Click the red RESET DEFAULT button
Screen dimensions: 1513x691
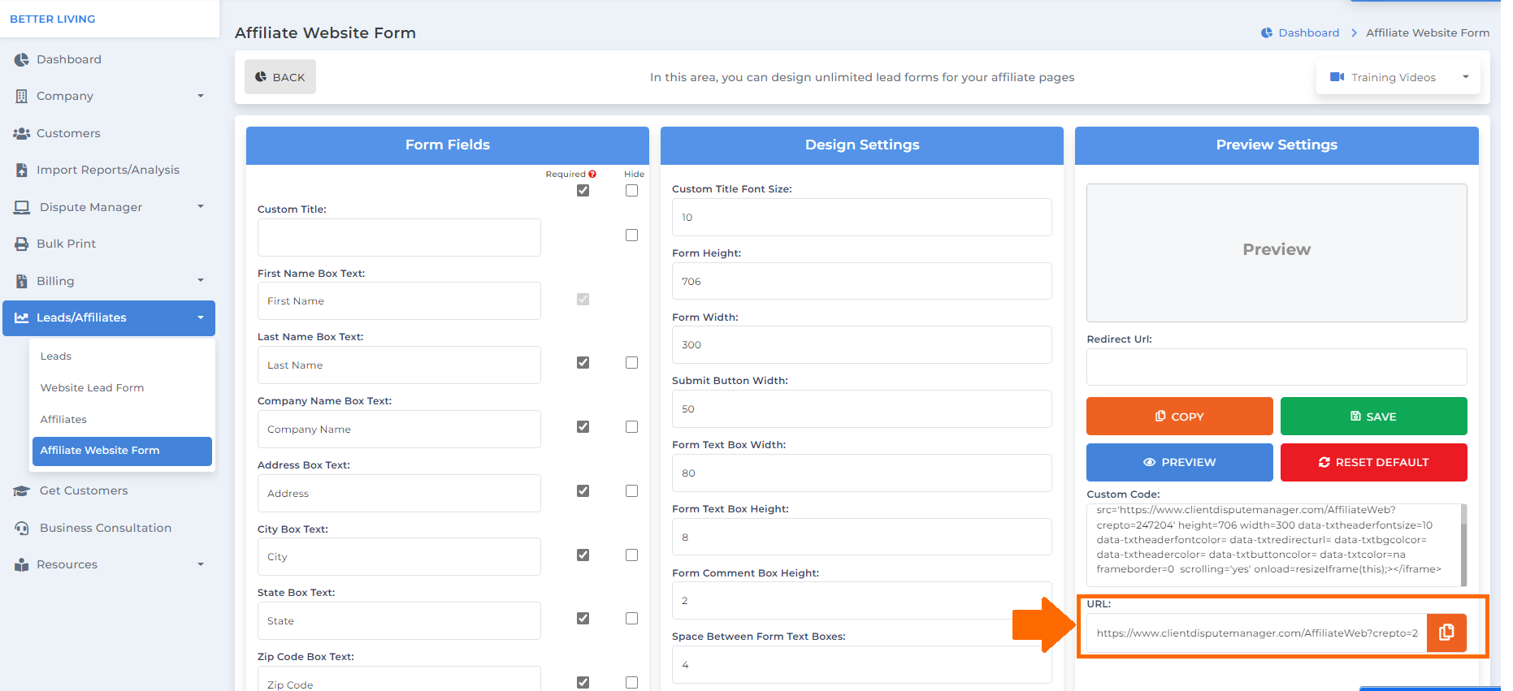(x=1374, y=462)
